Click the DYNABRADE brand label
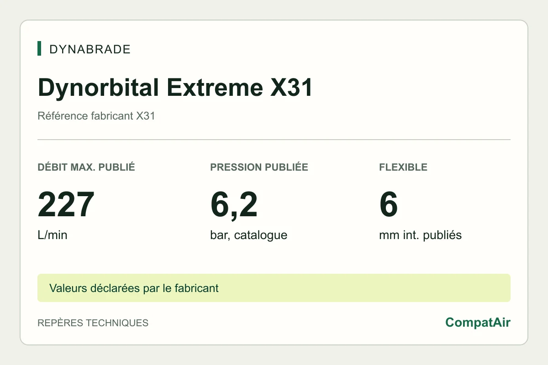Screen dimensions: 548x365 click(x=90, y=49)
